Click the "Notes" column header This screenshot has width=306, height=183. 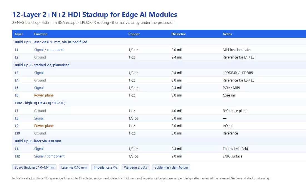227,34
